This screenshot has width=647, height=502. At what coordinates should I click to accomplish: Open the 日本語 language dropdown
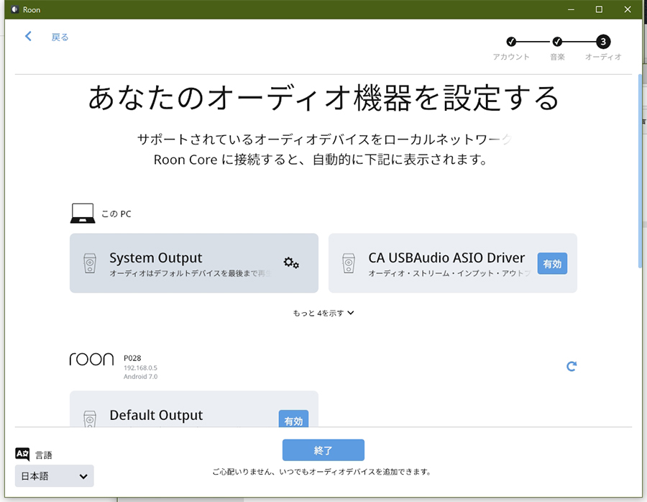point(55,476)
